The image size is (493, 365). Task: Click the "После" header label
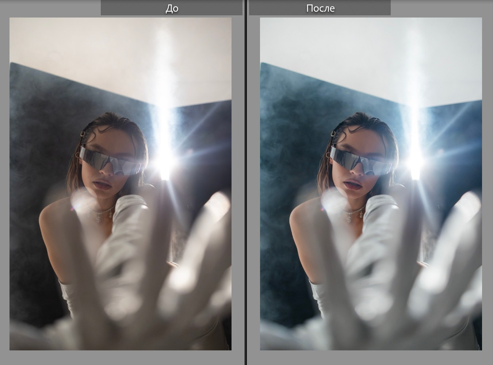320,8
